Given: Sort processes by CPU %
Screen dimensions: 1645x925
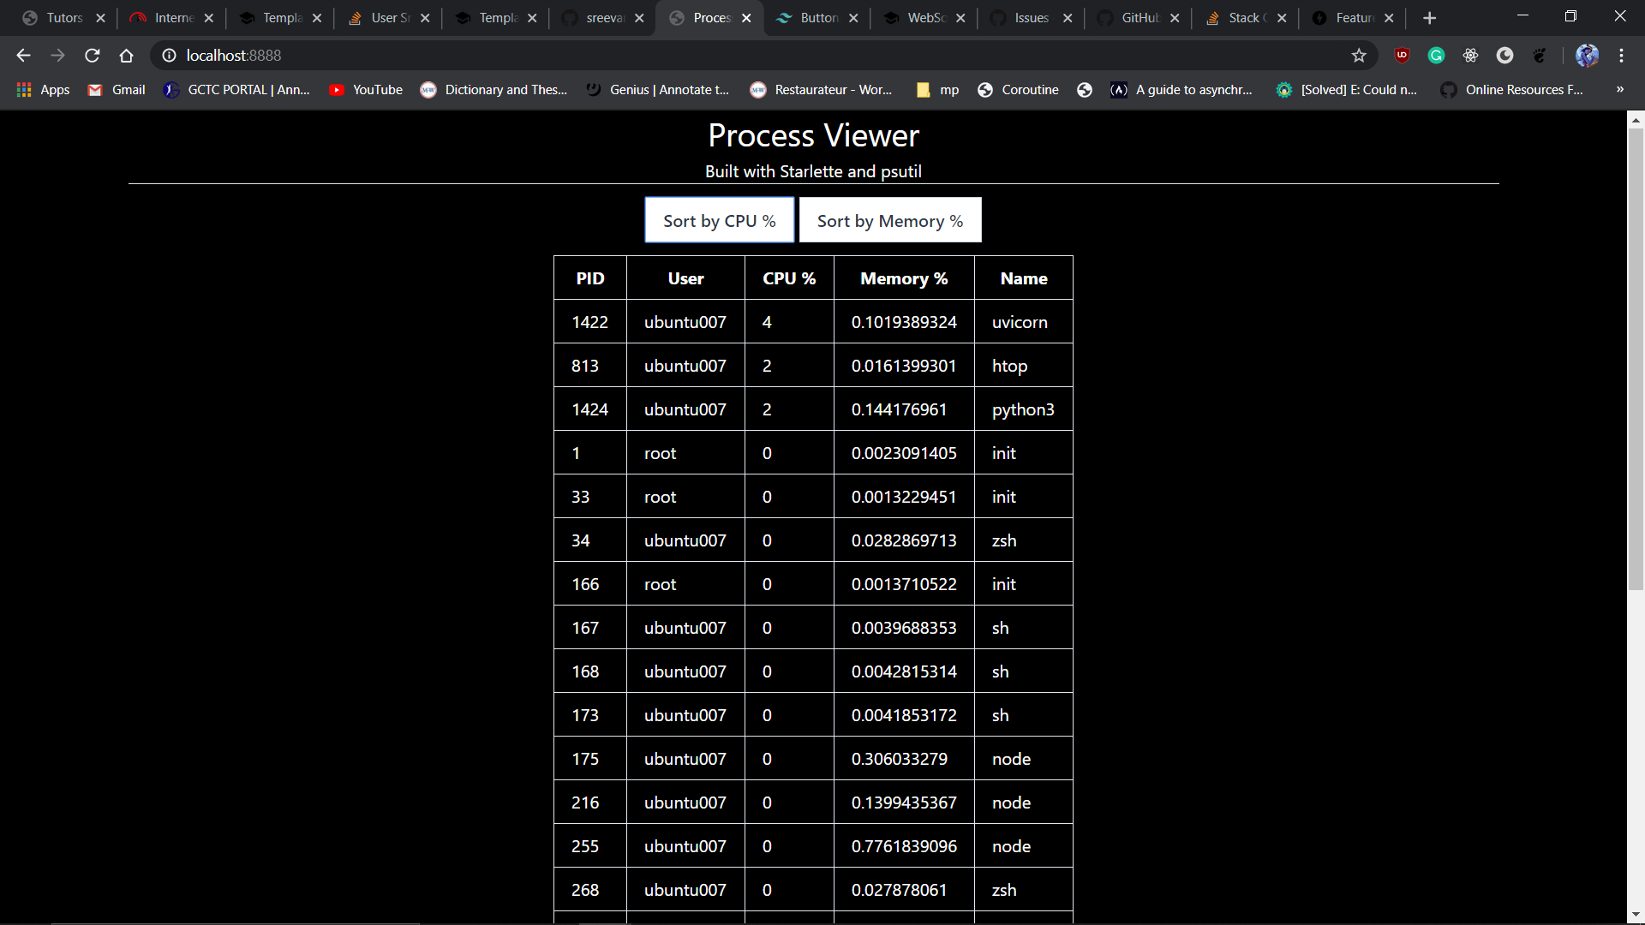Looking at the screenshot, I should click(x=719, y=221).
